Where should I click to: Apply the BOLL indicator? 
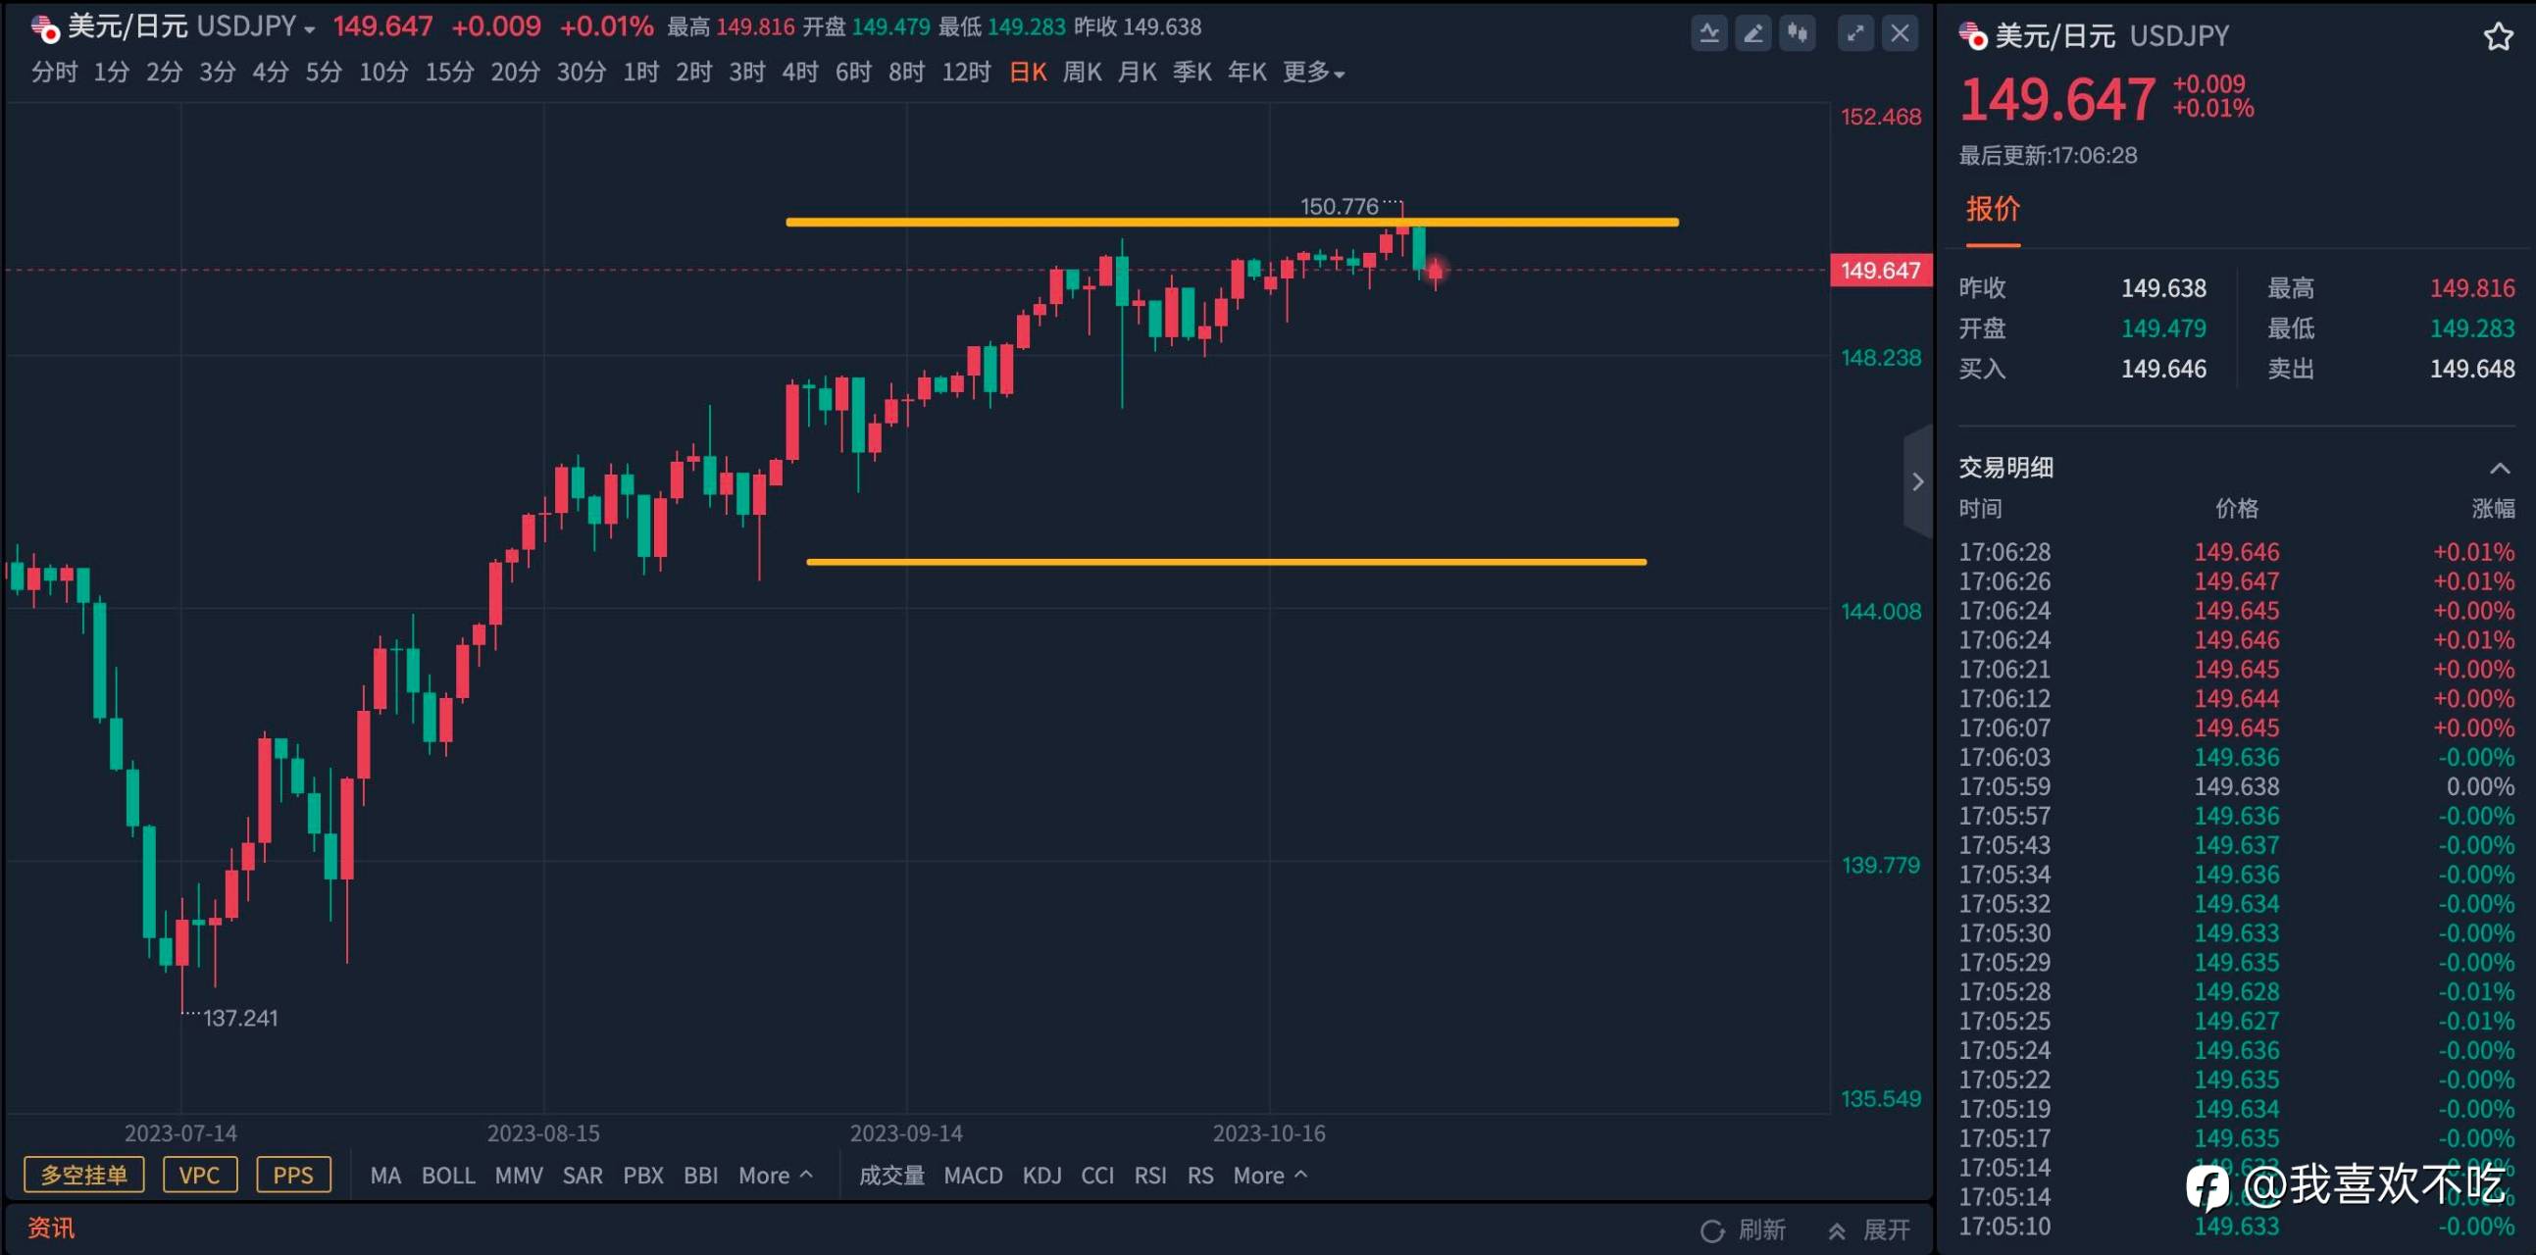tap(448, 1176)
